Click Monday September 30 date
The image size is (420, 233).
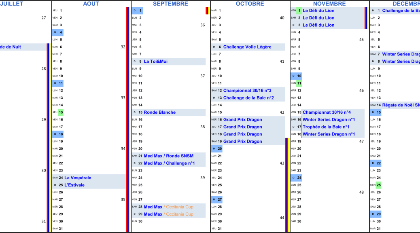click(140, 222)
